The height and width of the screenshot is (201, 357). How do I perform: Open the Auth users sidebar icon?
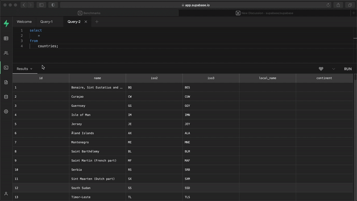click(6, 53)
